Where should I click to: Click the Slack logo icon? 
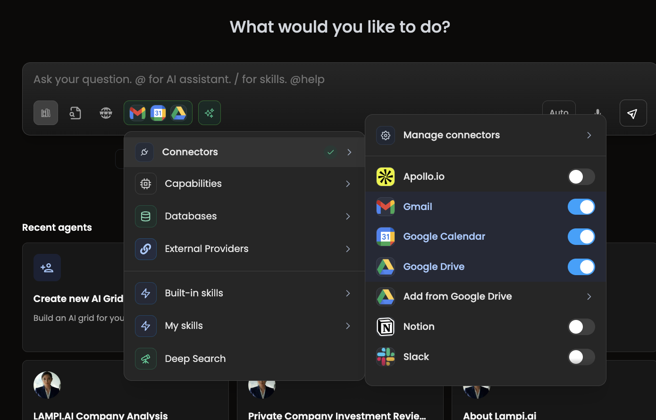point(386,357)
